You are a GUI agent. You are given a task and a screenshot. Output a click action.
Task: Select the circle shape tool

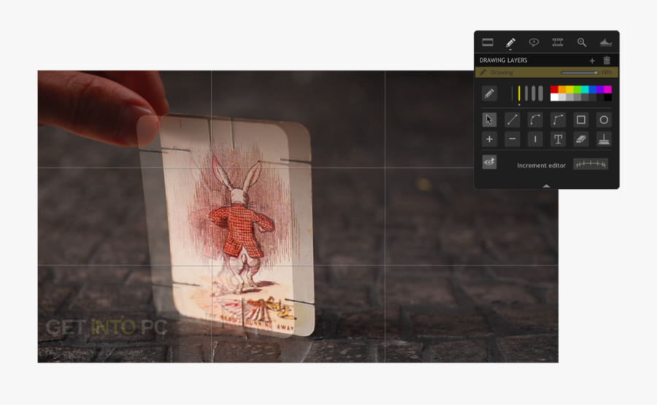(604, 120)
